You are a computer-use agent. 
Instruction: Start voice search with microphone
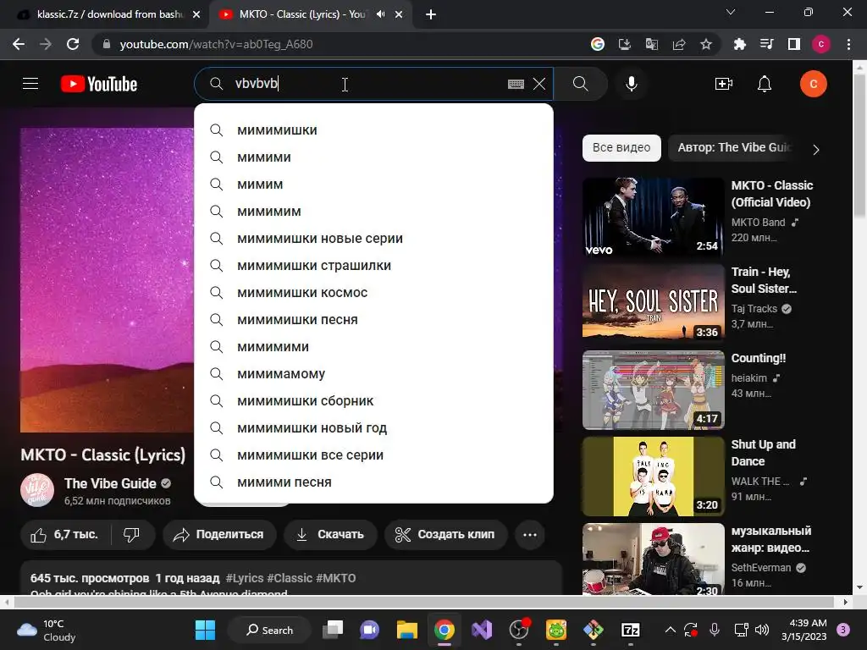[632, 84]
